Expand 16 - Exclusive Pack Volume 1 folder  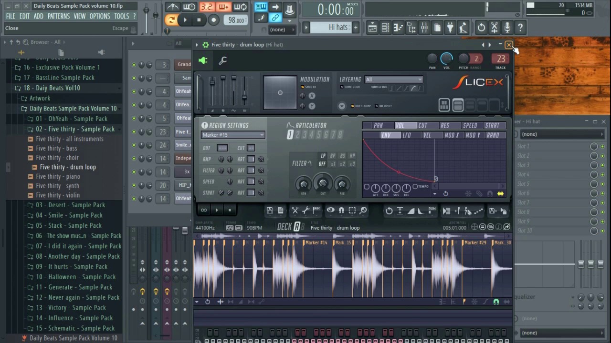coord(62,68)
